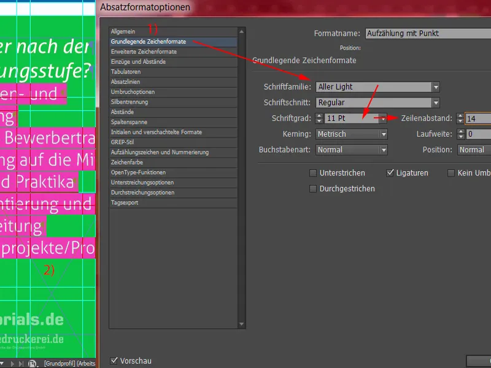Open Unterstreichungsoptionen category

173,182
